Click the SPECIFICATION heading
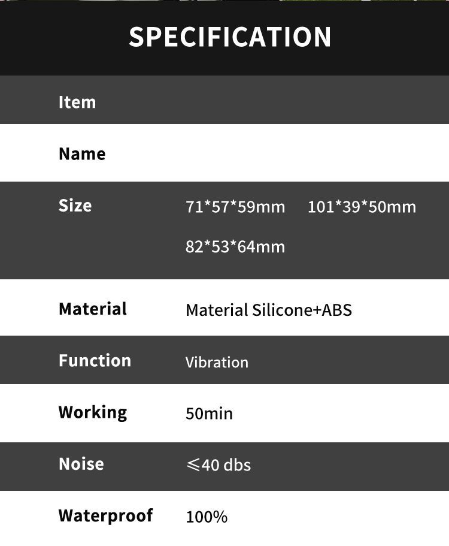The height and width of the screenshot is (546, 449). coord(230,37)
